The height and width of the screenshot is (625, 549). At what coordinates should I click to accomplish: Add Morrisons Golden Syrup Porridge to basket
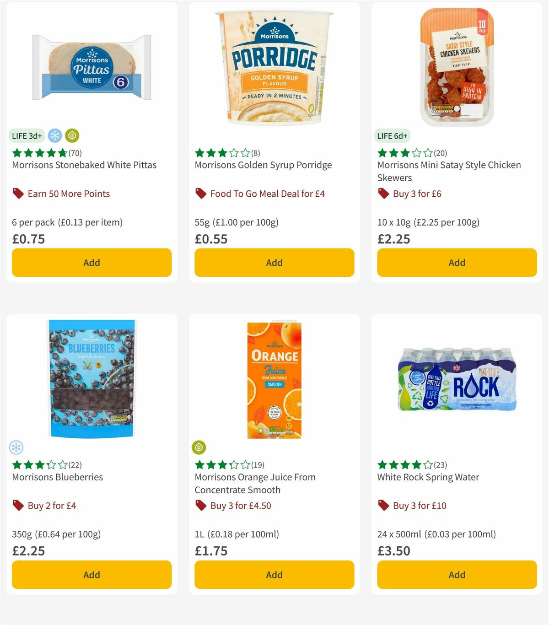274,263
